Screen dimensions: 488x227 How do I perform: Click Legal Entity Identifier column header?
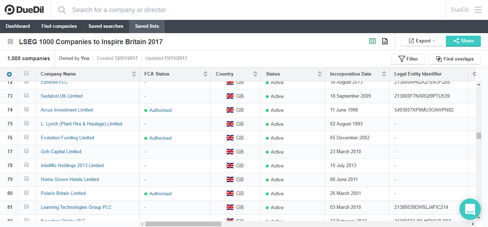click(418, 74)
